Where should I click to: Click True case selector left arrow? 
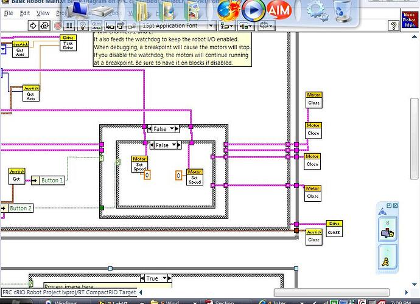[x=142, y=278]
